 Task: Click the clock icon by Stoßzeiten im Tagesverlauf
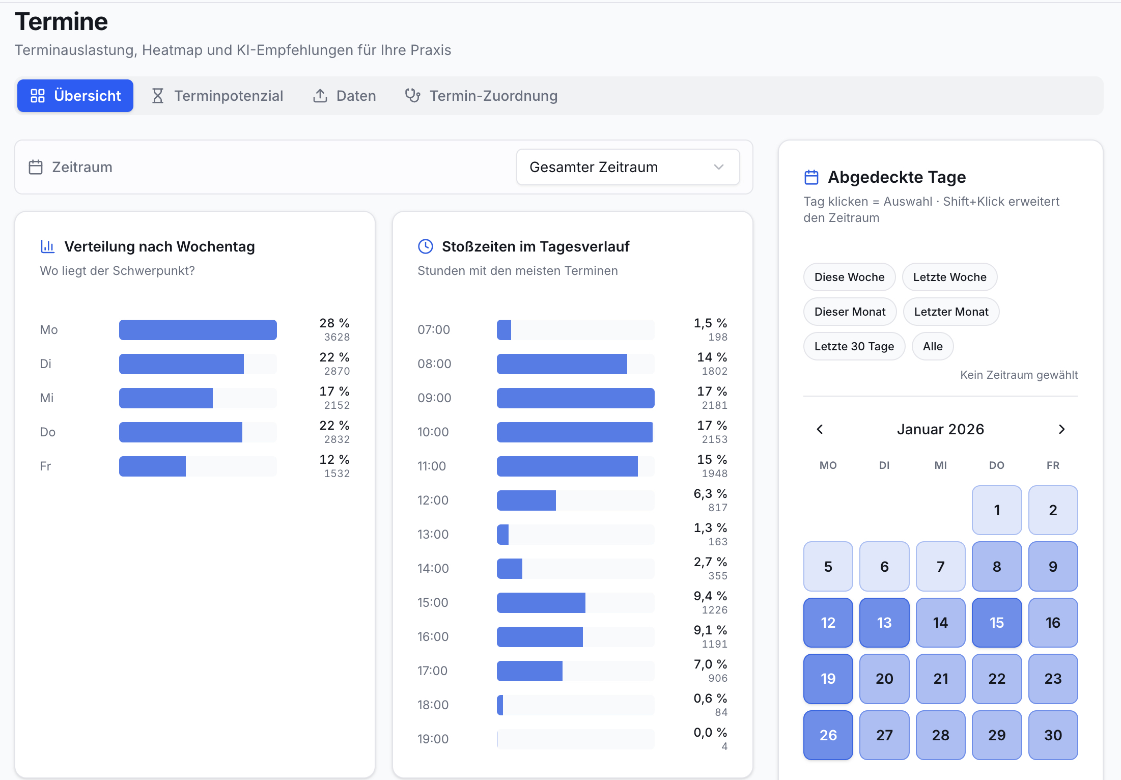(425, 246)
